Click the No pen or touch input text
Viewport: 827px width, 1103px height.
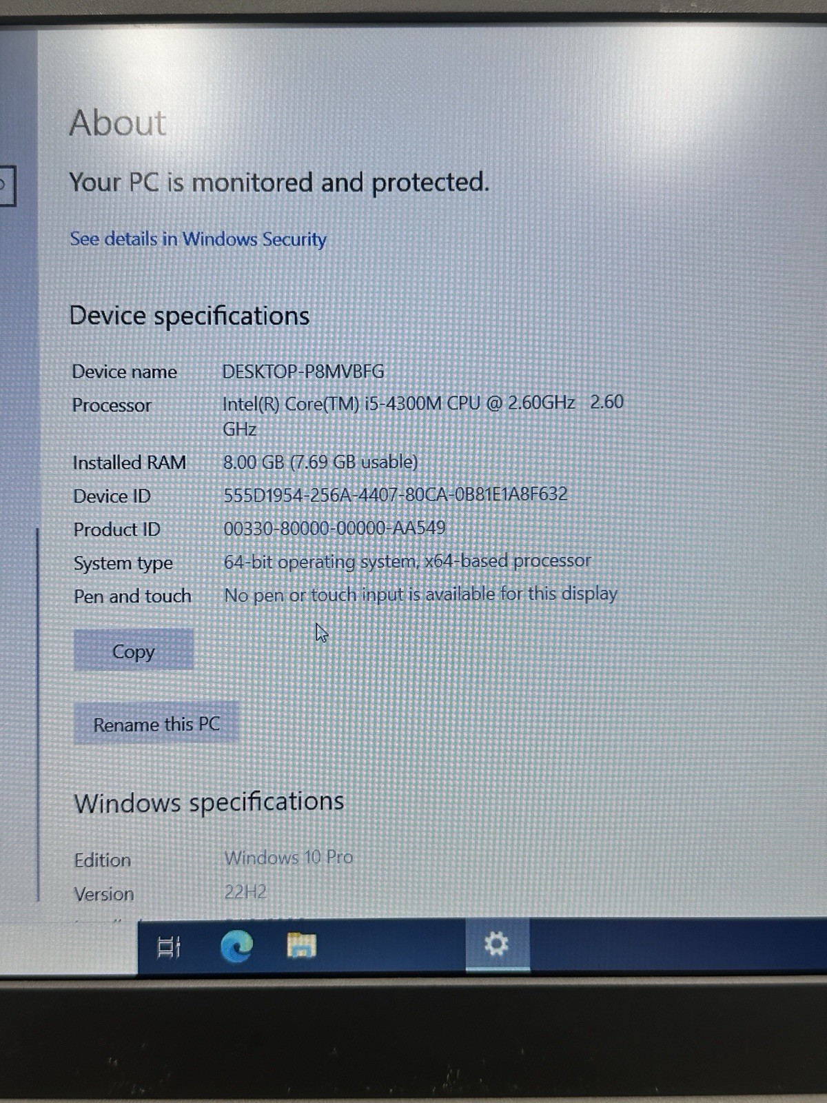420,594
